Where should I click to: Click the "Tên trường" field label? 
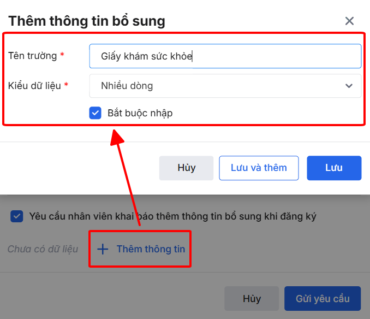pos(32,56)
